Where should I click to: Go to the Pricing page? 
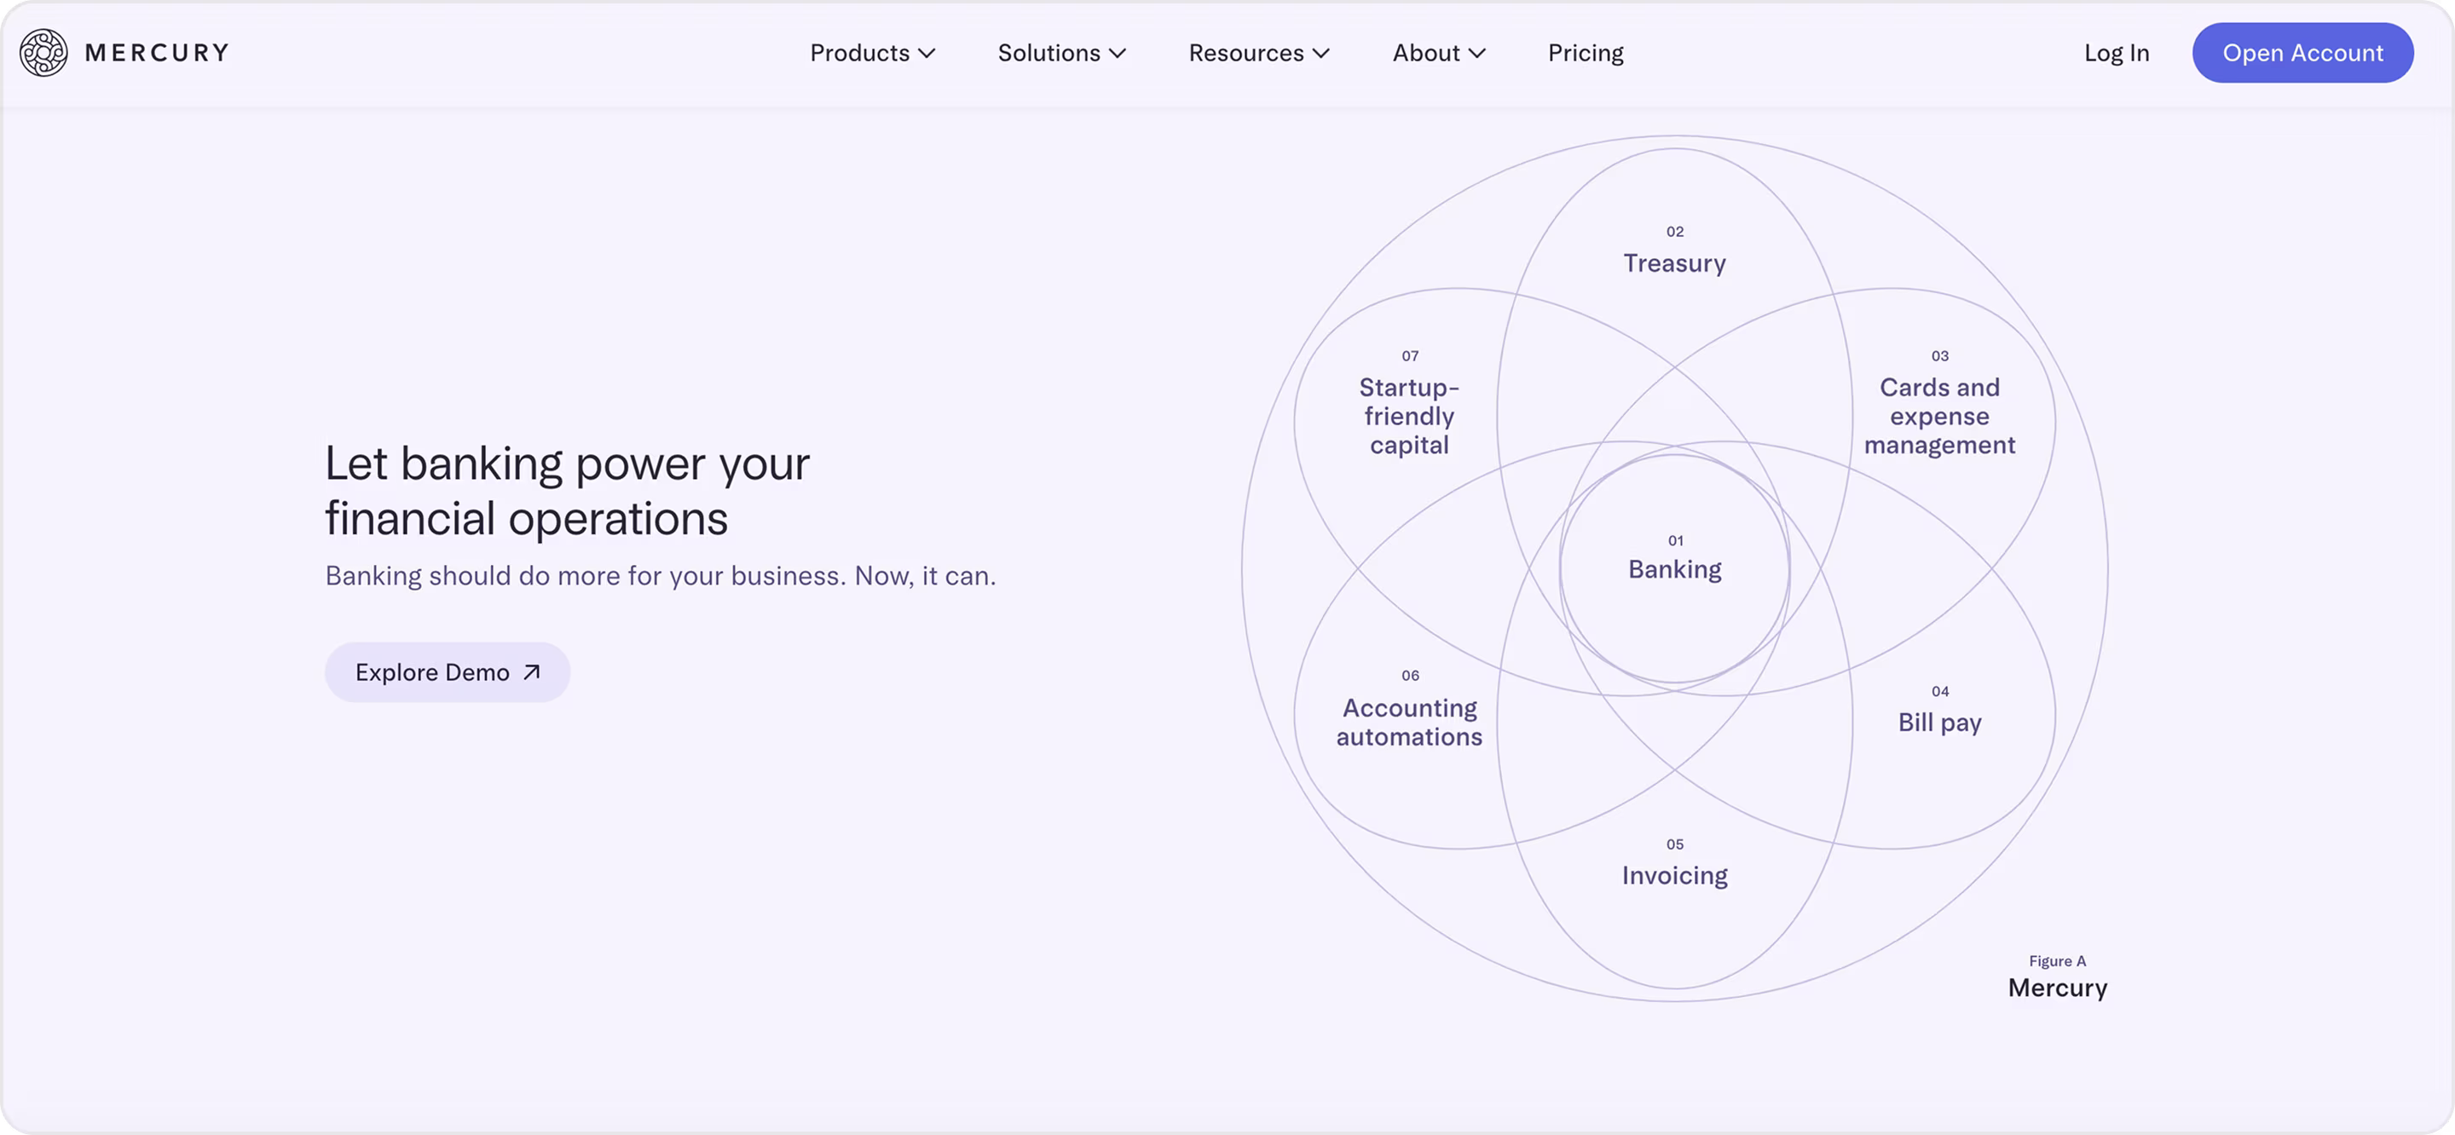point(1586,53)
